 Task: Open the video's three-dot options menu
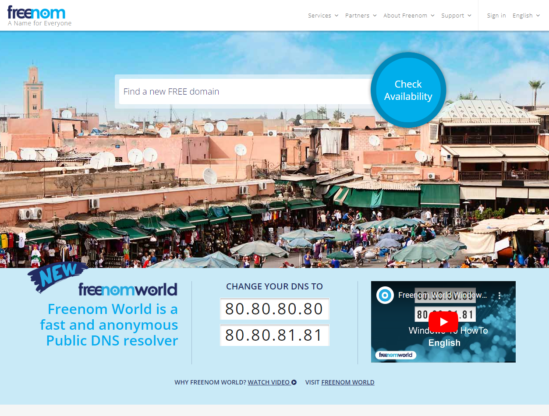(499, 296)
